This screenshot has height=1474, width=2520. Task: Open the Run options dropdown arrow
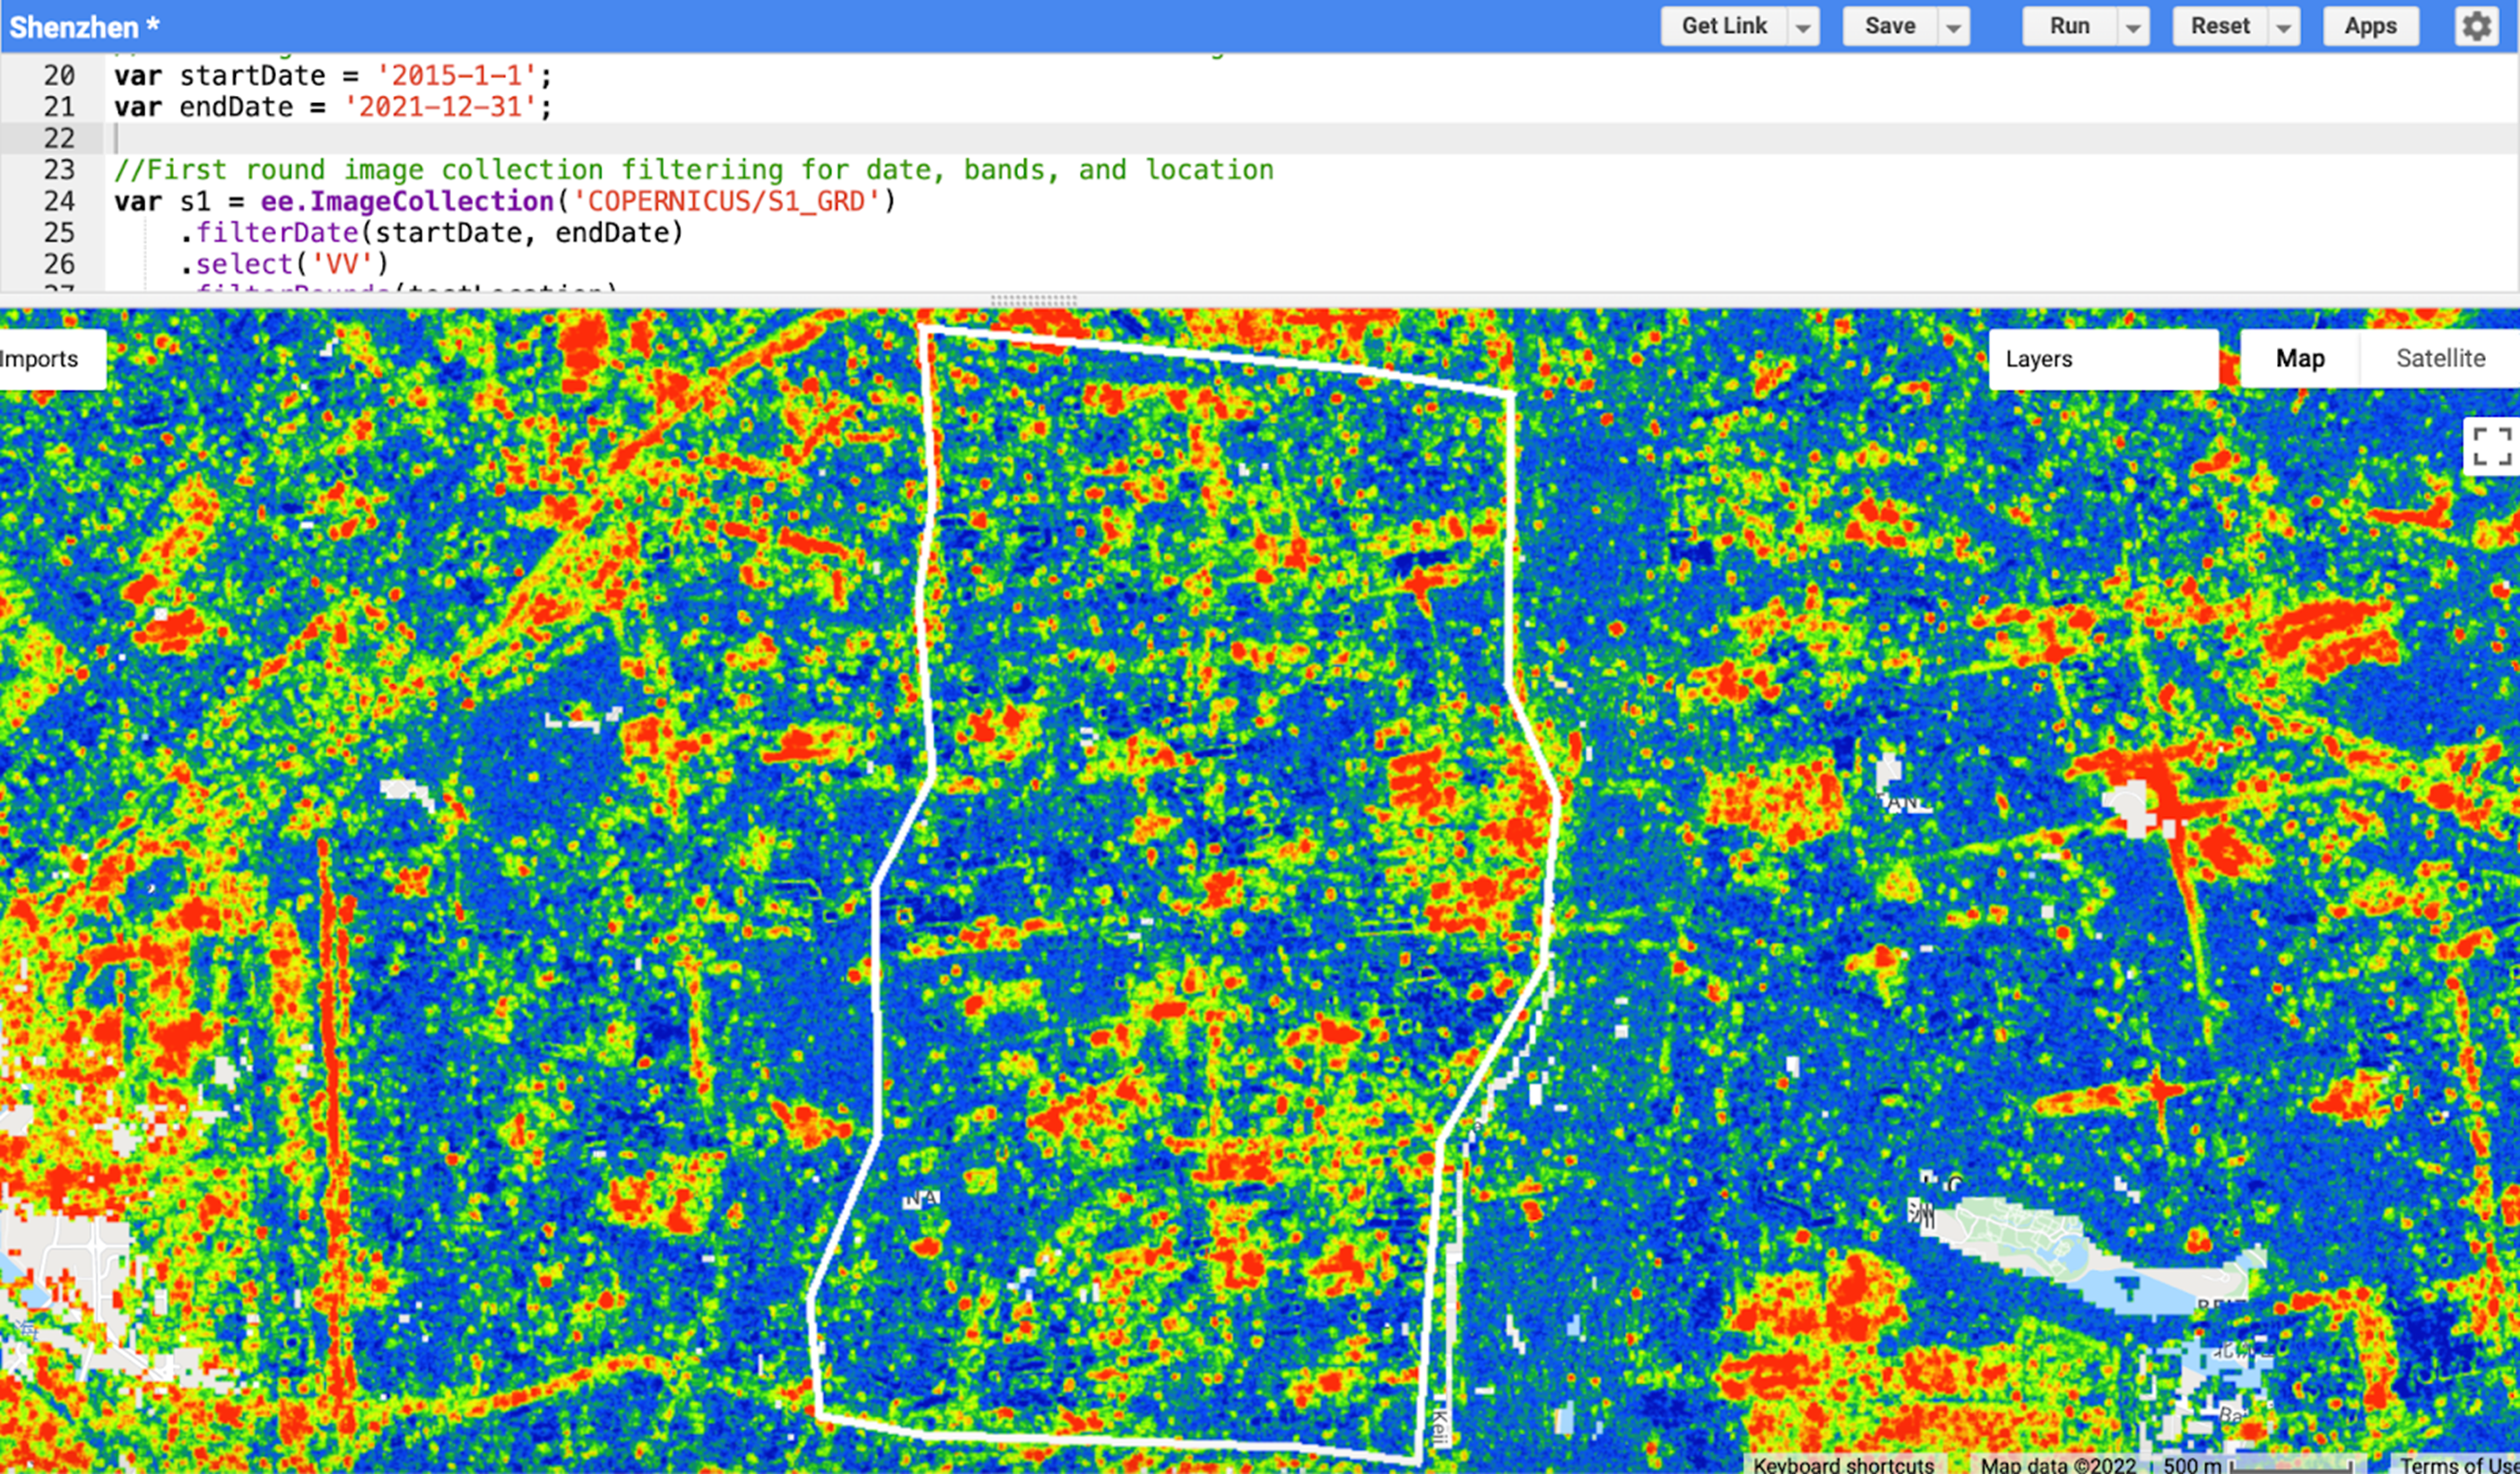click(x=2132, y=28)
